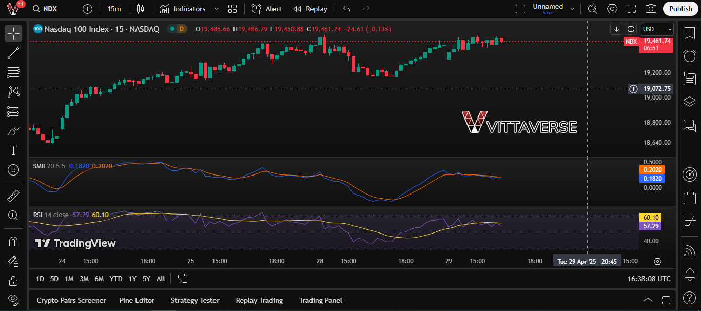This screenshot has height=311, width=701.
Task: Open the alerts alarm clock panel
Action: [x=690, y=55]
